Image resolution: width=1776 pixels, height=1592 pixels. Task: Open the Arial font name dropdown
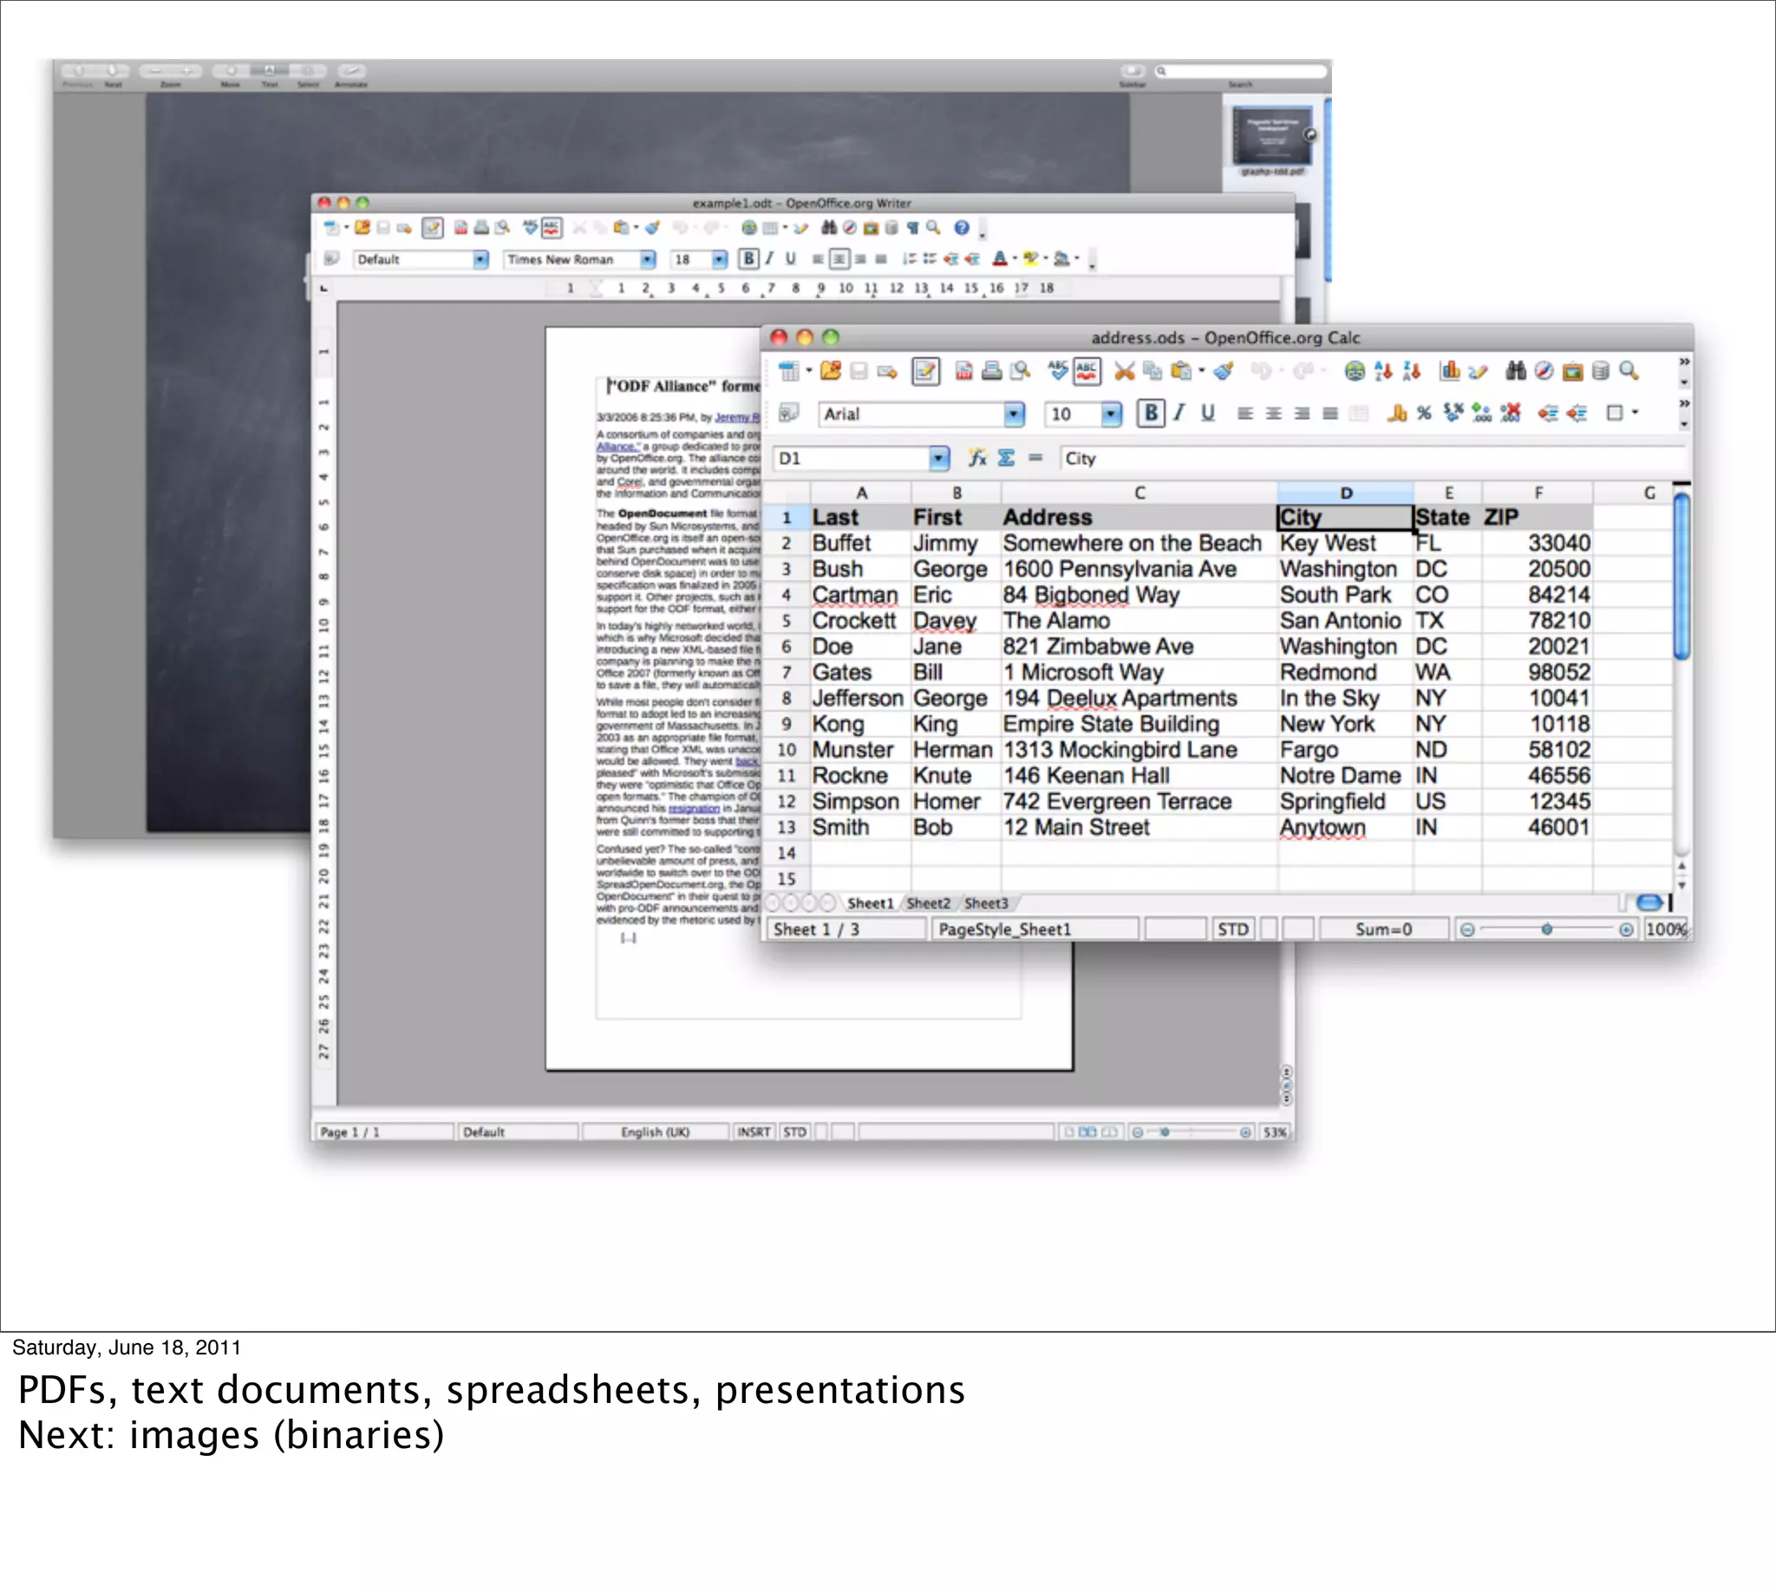tap(1013, 414)
